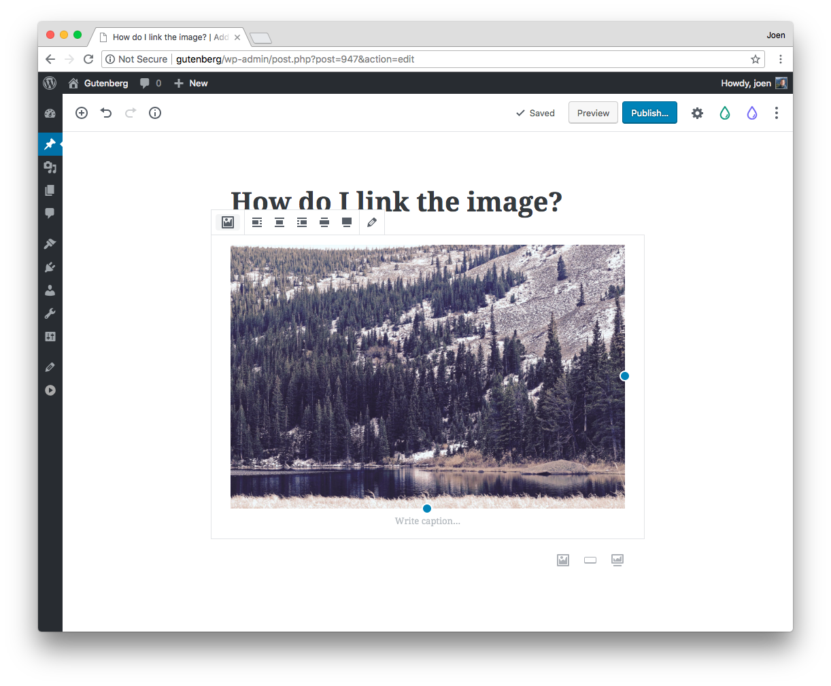Click the Joen Chrome profile name
The width and height of the screenshot is (831, 686).
coord(776,35)
